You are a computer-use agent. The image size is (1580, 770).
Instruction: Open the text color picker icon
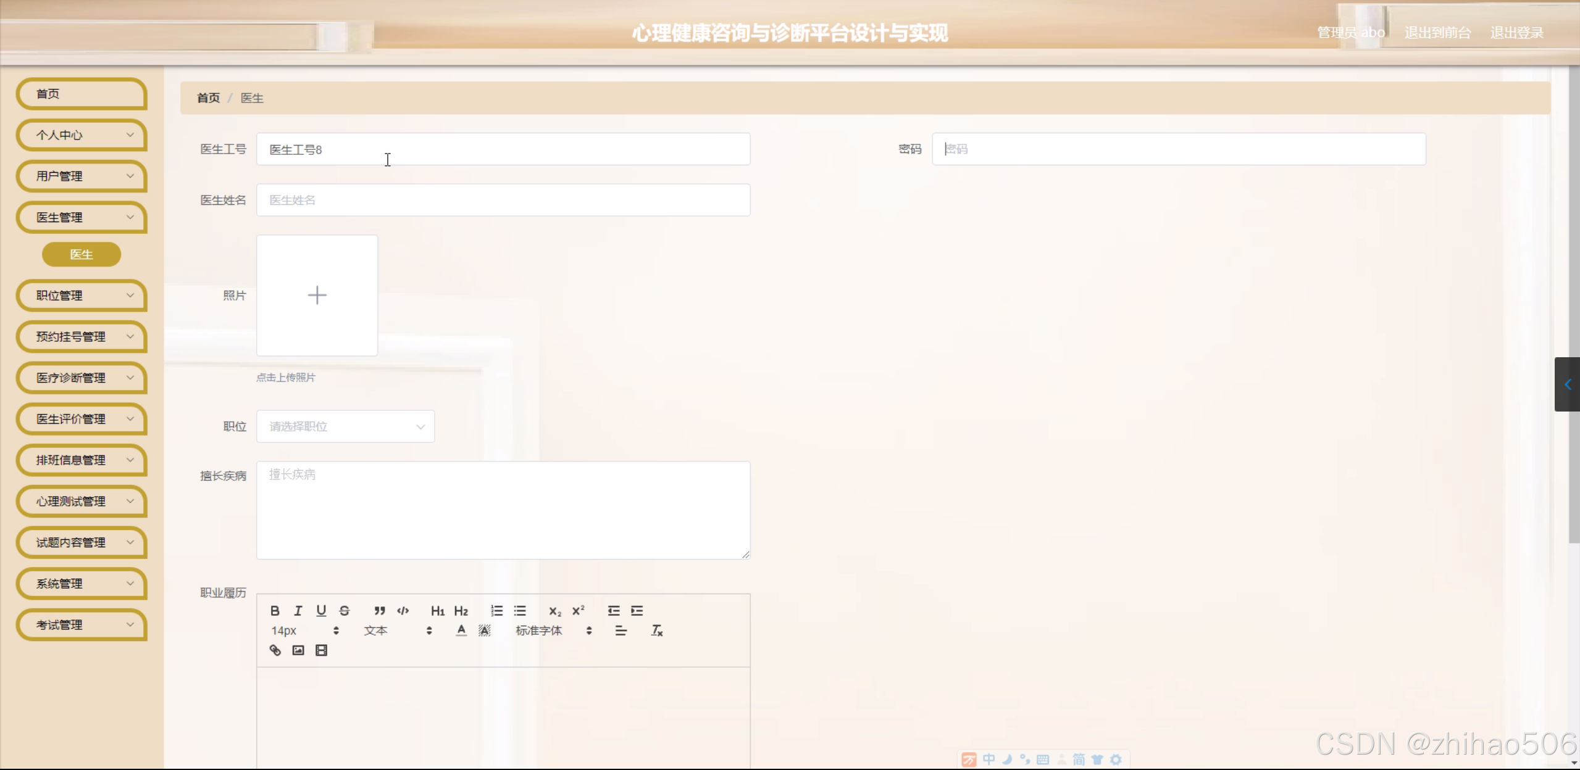point(461,631)
